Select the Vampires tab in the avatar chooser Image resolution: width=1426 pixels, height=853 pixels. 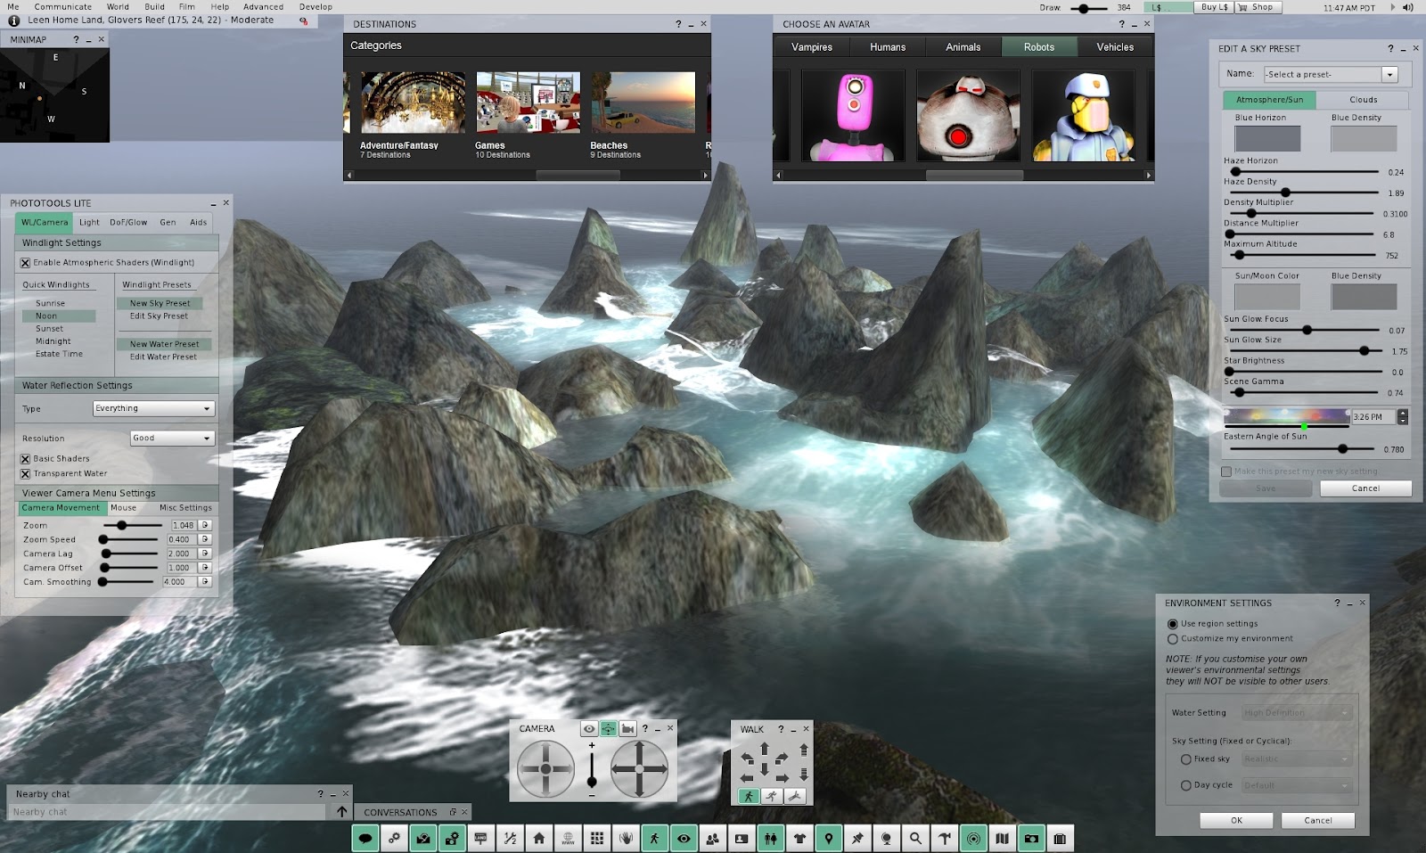(x=810, y=46)
